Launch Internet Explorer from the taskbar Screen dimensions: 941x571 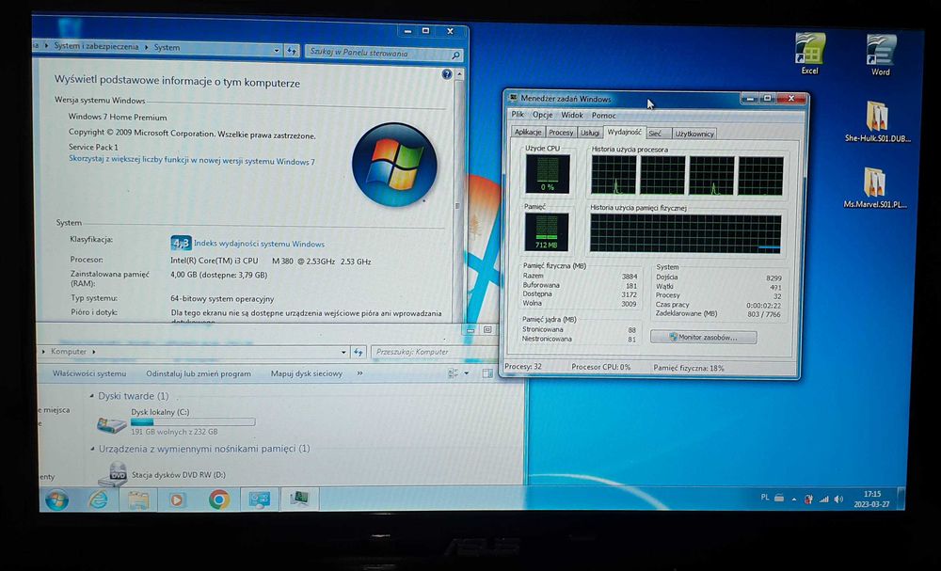[98, 499]
